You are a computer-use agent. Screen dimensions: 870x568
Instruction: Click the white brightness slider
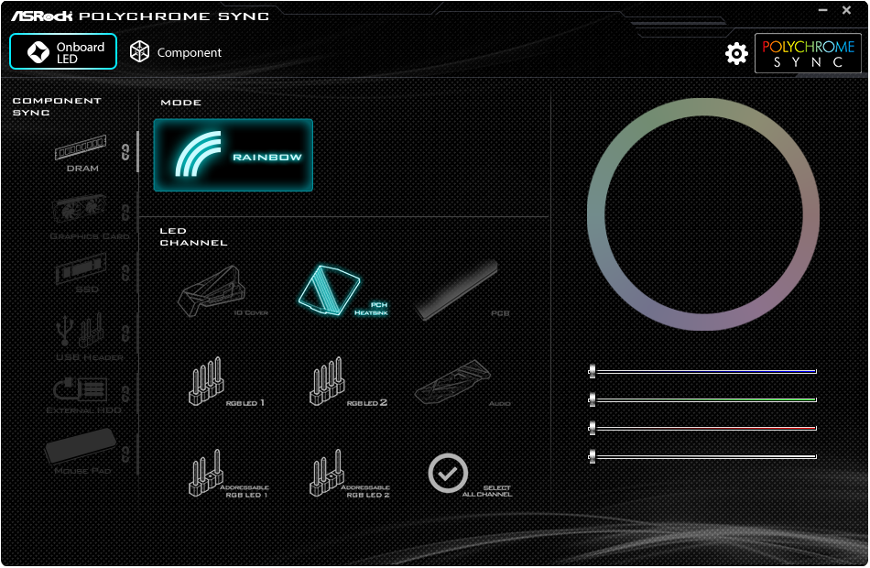(x=703, y=456)
